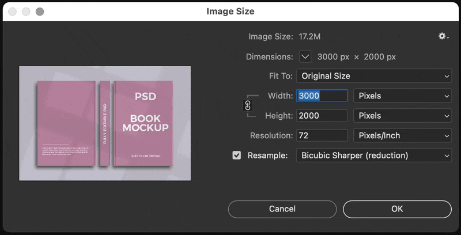The width and height of the screenshot is (461, 235).
Task: Click the Height field showing 2000
Action: [322, 116]
